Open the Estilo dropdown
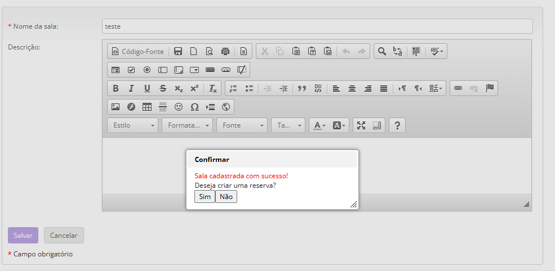The image size is (555, 271). pyautogui.click(x=134, y=125)
